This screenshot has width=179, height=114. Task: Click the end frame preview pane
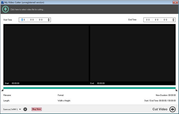[x=132, y=53]
